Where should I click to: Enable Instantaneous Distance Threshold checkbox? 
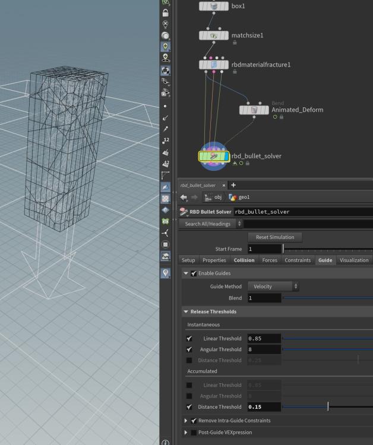[x=189, y=360]
